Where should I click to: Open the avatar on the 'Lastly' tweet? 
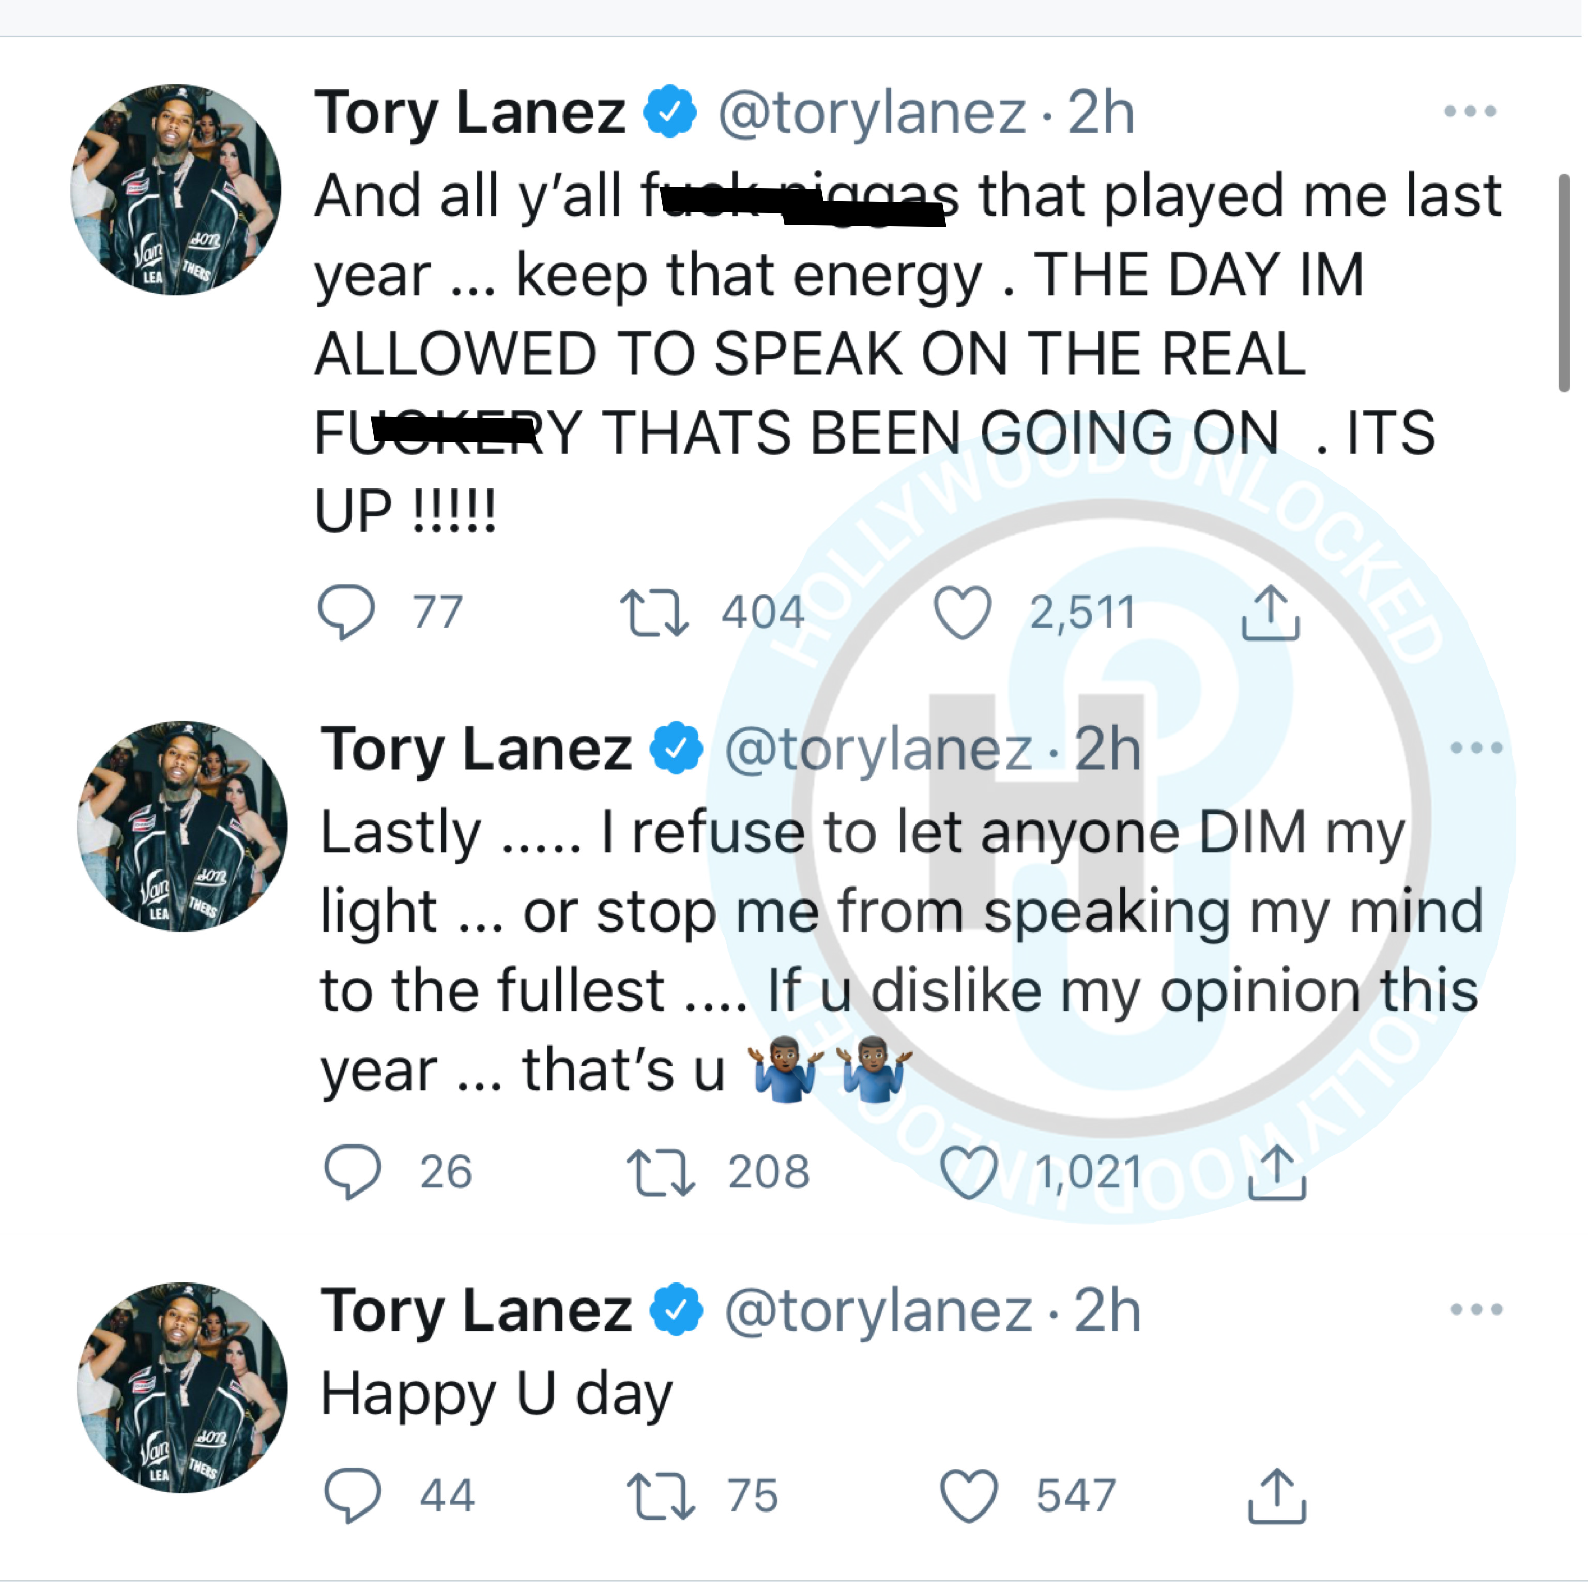tap(181, 826)
